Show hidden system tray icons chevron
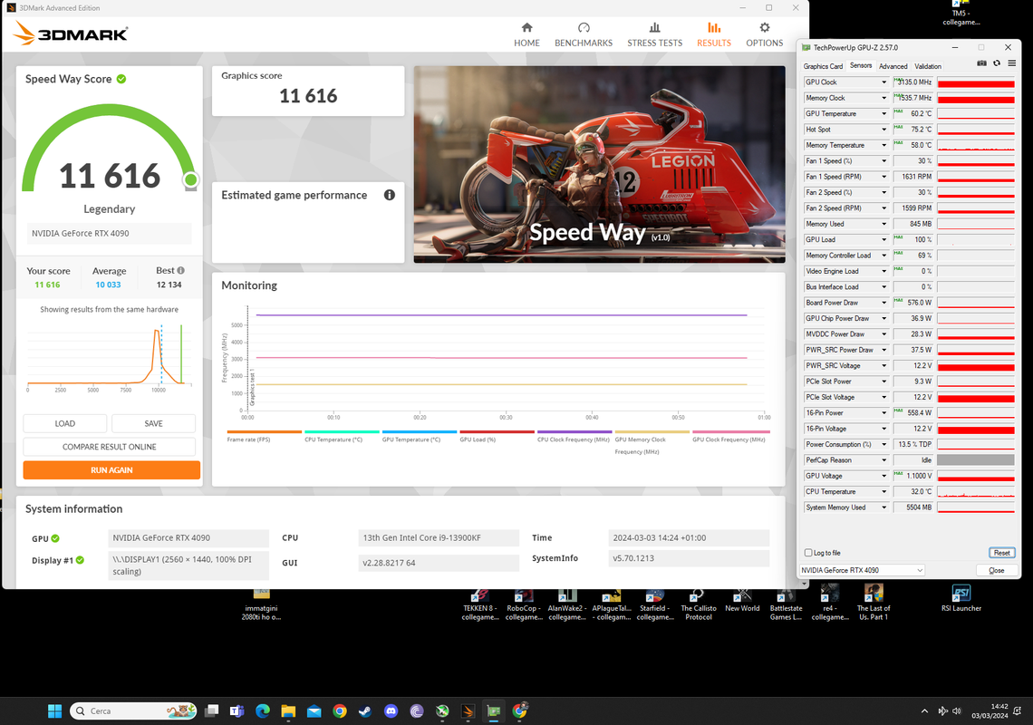This screenshot has width=1033, height=725. pyautogui.click(x=924, y=711)
